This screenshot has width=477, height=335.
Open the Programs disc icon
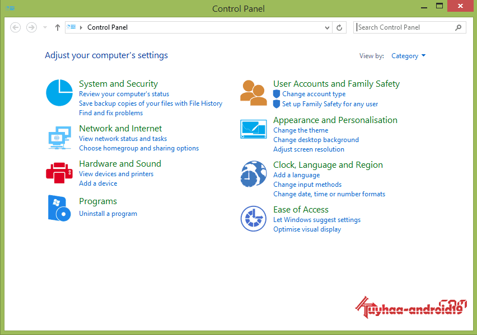pos(59,208)
